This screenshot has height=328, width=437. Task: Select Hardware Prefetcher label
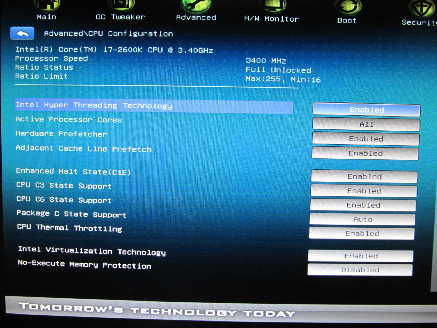61,134
